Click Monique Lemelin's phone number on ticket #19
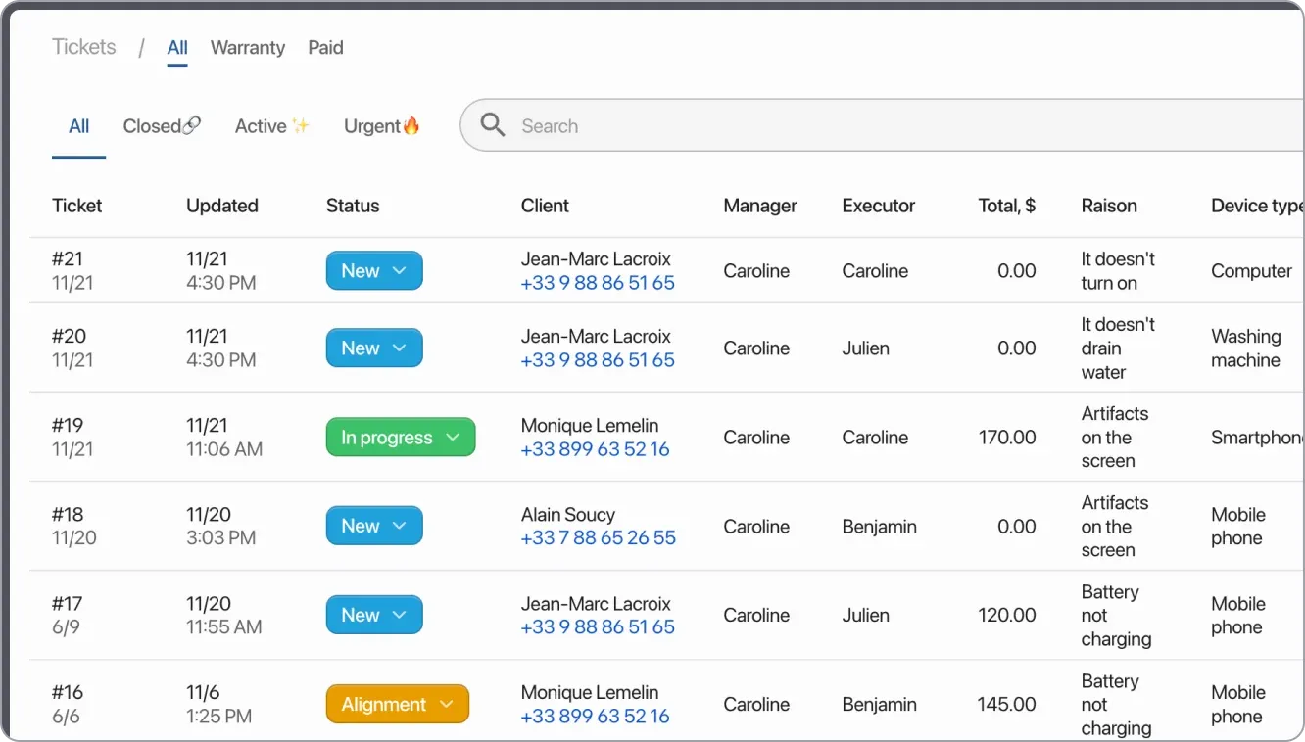Viewport: 1305px width, 742px height. 595,449
